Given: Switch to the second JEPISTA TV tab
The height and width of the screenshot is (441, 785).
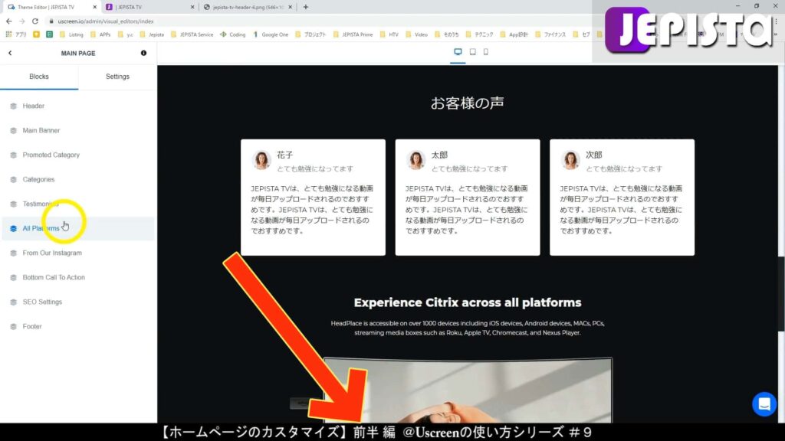Looking at the screenshot, I should tap(149, 7).
